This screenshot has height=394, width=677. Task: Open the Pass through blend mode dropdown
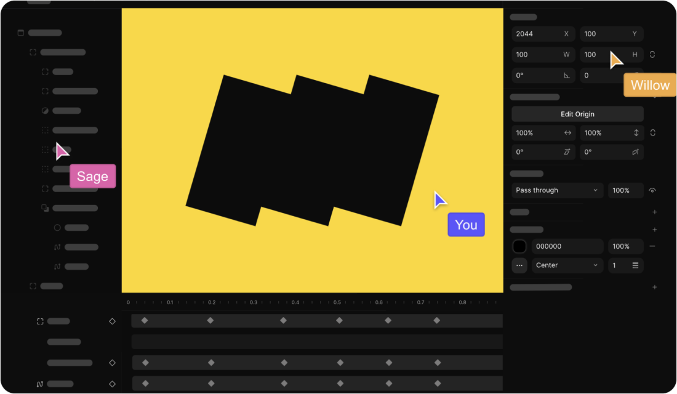(x=557, y=190)
